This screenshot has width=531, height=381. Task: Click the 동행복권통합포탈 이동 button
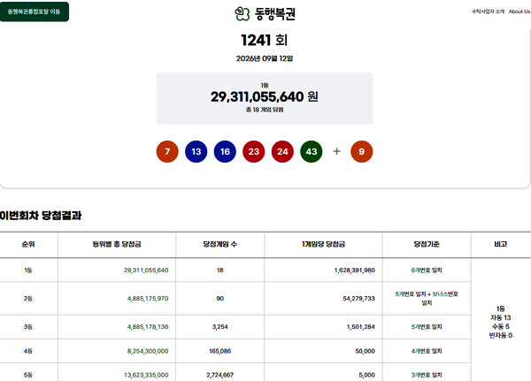[35, 11]
